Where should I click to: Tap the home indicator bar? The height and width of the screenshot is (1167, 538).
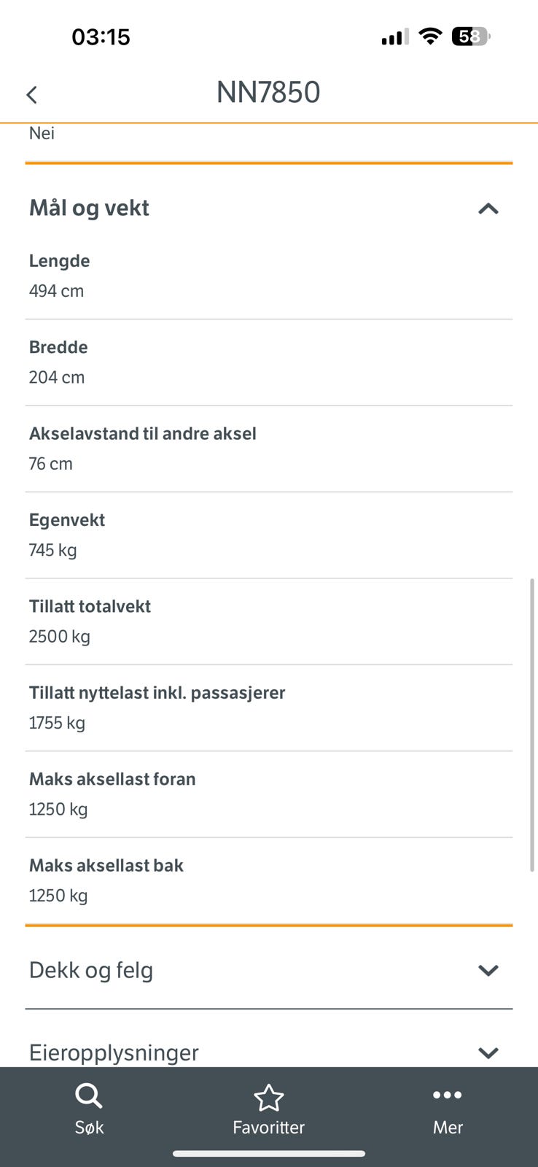[x=268, y=1154]
